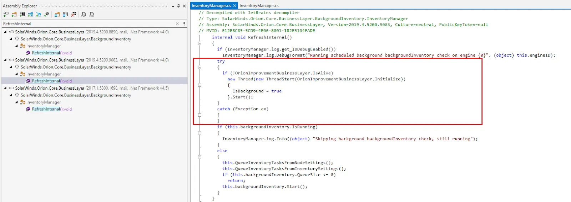
Task: Click the Explore running processes gear icon
Action: coord(47,15)
